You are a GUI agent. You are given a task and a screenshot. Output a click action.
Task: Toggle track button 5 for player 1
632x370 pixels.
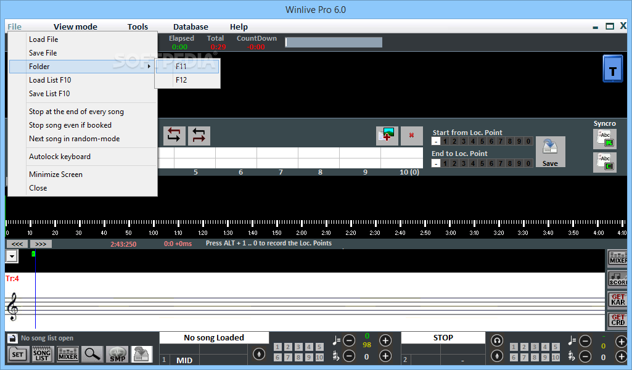click(319, 347)
